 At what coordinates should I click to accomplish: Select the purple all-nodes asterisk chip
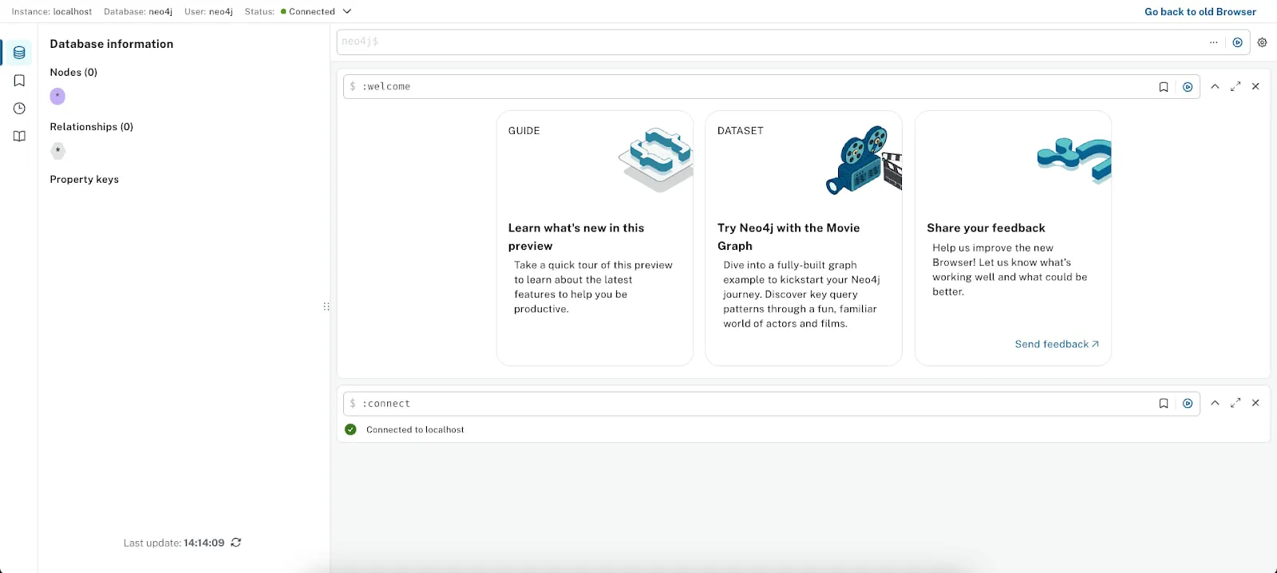57,97
